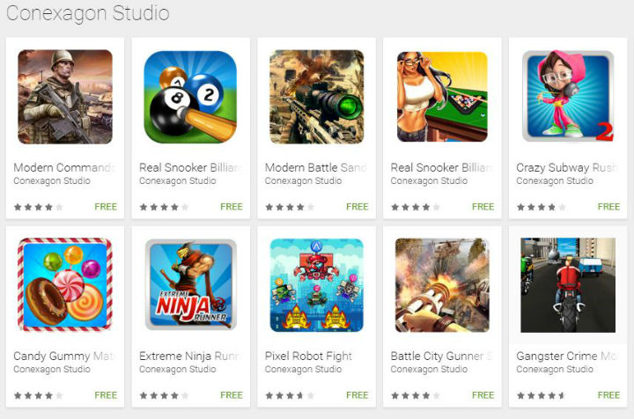Click FREE on the Crazy Subway Rush card
The width and height of the screenshot is (634, 419).
(609, 207)
